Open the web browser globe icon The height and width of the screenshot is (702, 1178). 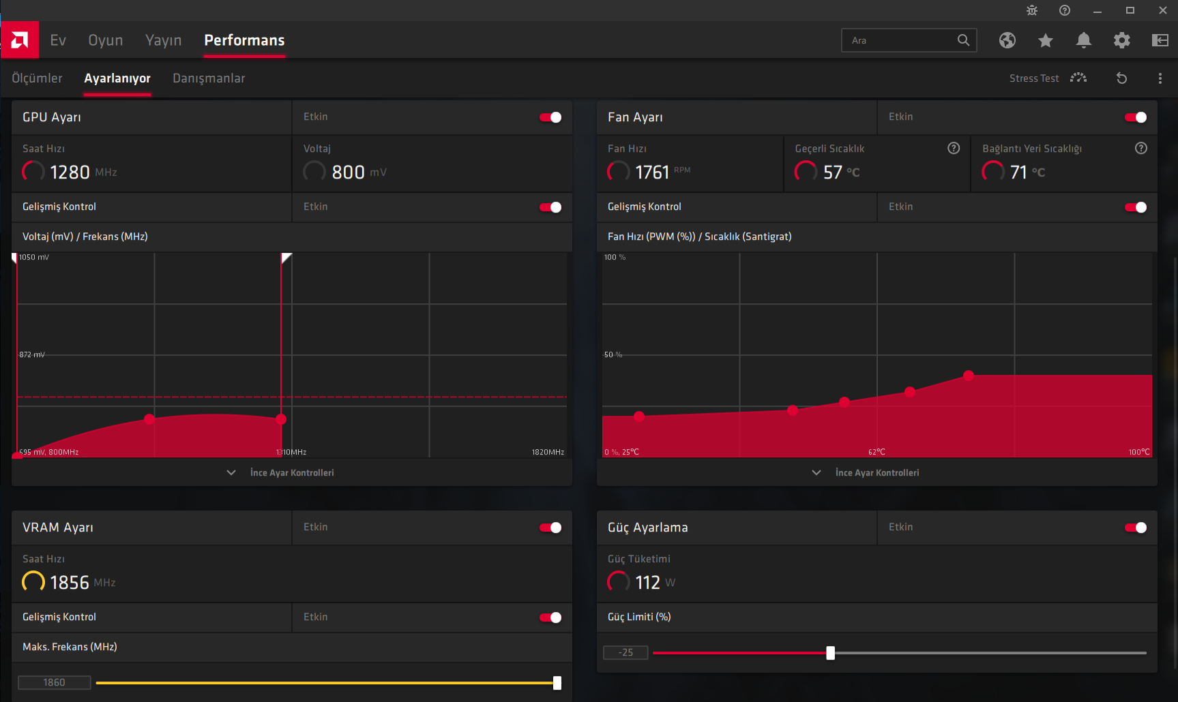pyautogui.click(x=1007, y=40)
